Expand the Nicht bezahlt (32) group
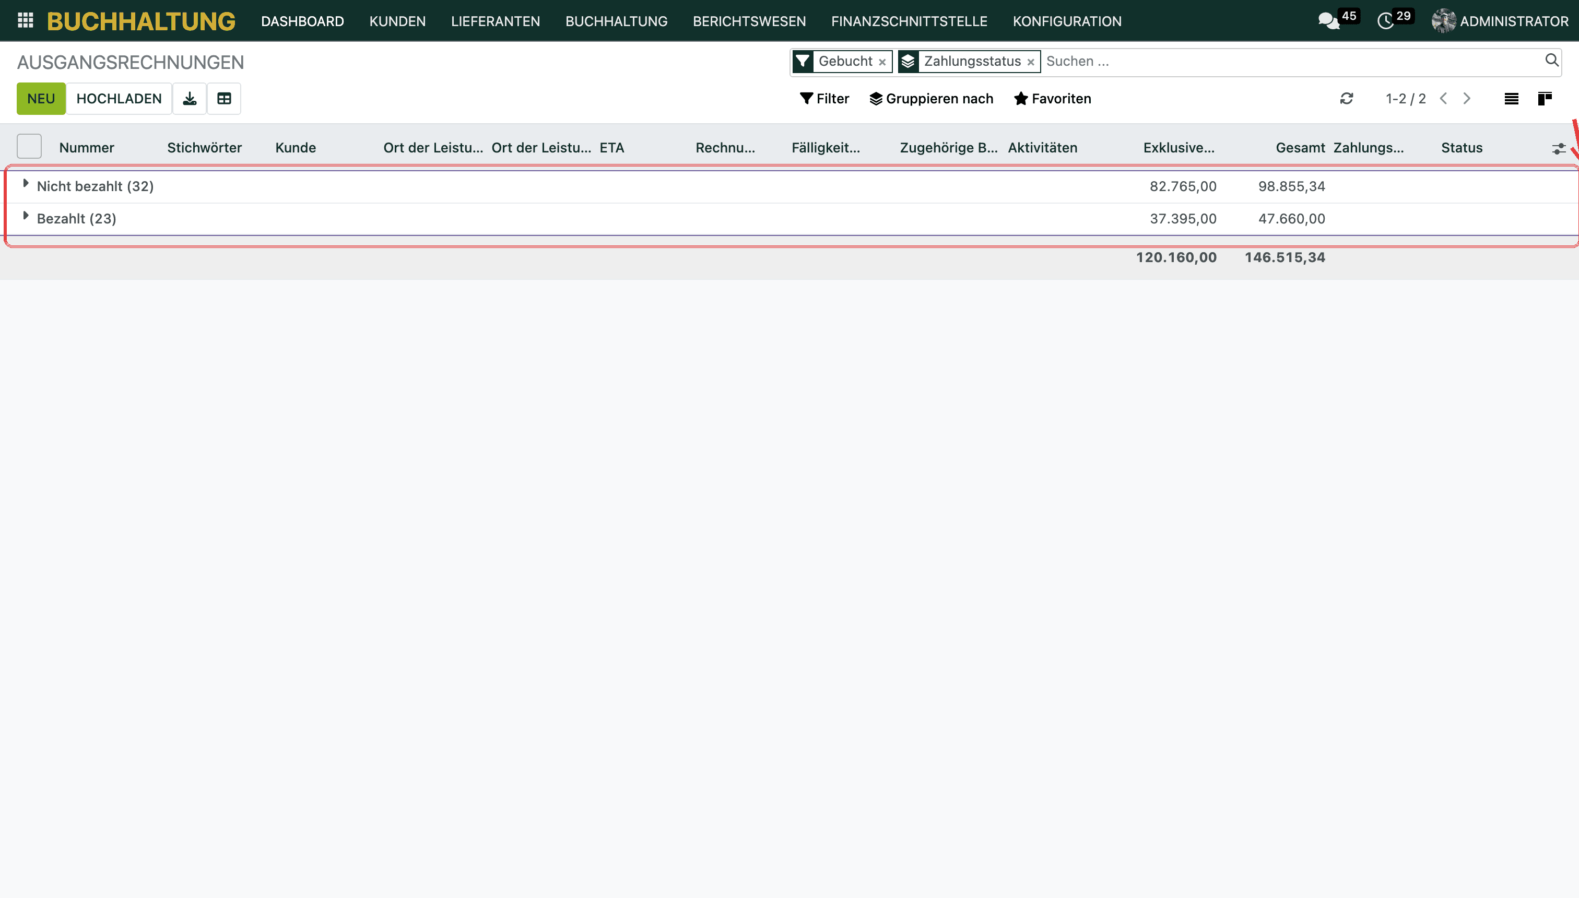This screenshot has height=898, width=1579. pos(95,186)
